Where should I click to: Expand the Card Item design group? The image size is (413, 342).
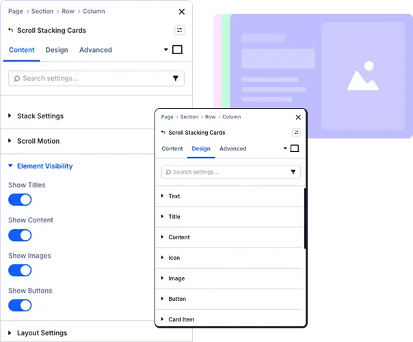point(181,319)
